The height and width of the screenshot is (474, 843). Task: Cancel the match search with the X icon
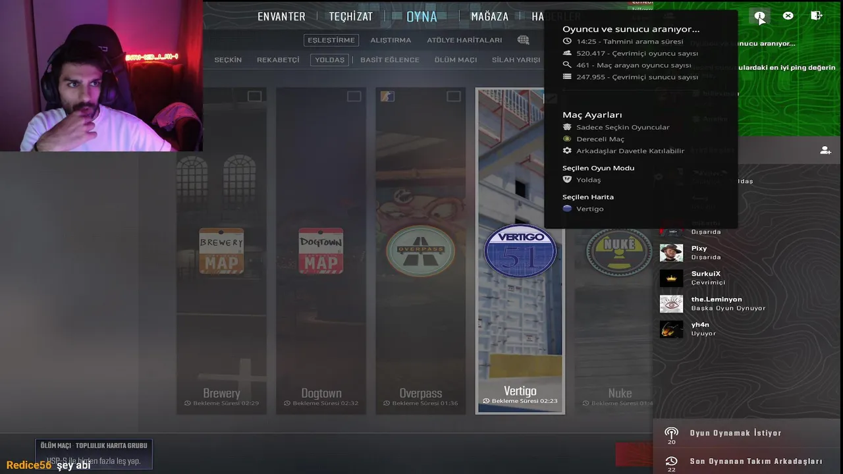788,16
